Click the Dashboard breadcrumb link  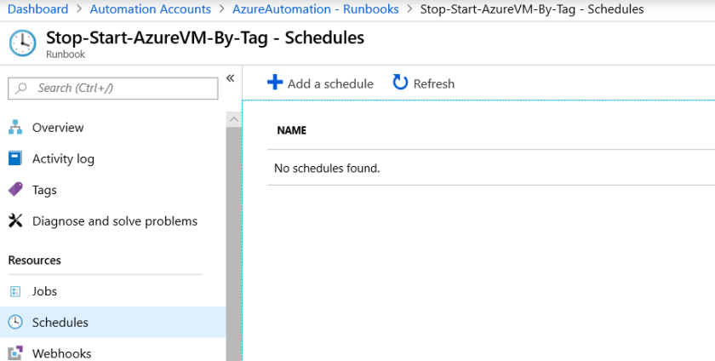37,9
